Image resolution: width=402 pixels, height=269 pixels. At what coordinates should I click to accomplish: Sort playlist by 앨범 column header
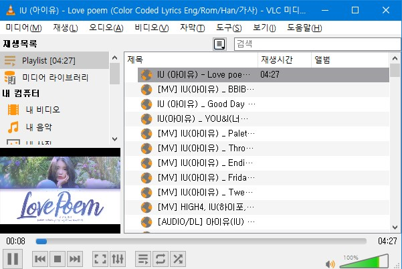point(350,60)
